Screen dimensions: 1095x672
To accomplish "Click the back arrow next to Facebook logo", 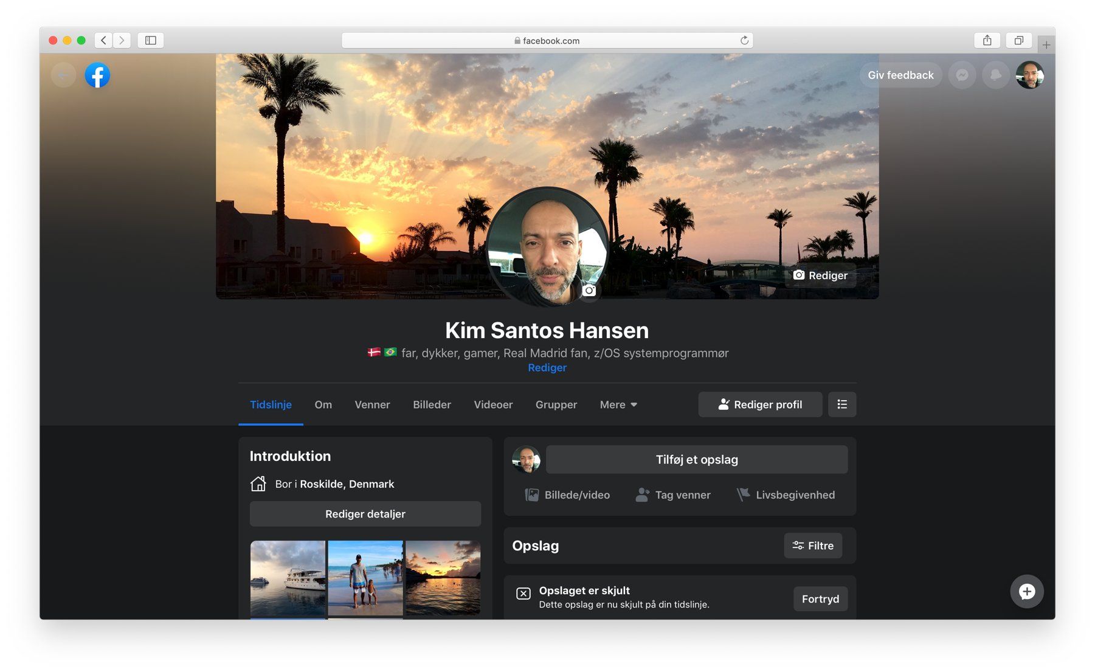I will [x=63, y=75].
